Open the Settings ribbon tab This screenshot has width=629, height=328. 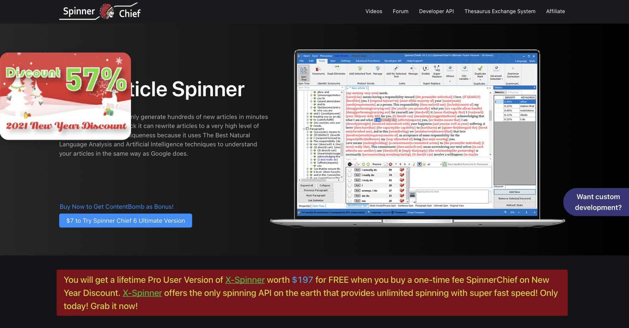(x=346, y=61)
